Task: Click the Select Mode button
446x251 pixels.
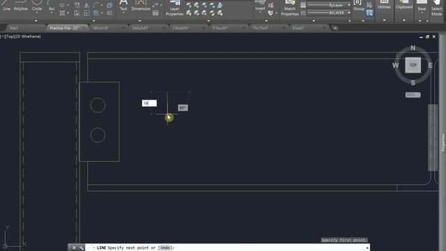Action: click(437, 8)
